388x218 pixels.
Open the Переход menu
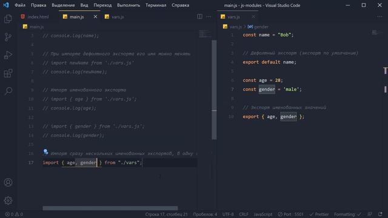point(102,5)
